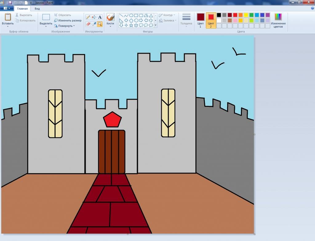315x241 pixels.
Task: Select the Text tool
Action: coord(100,17)
